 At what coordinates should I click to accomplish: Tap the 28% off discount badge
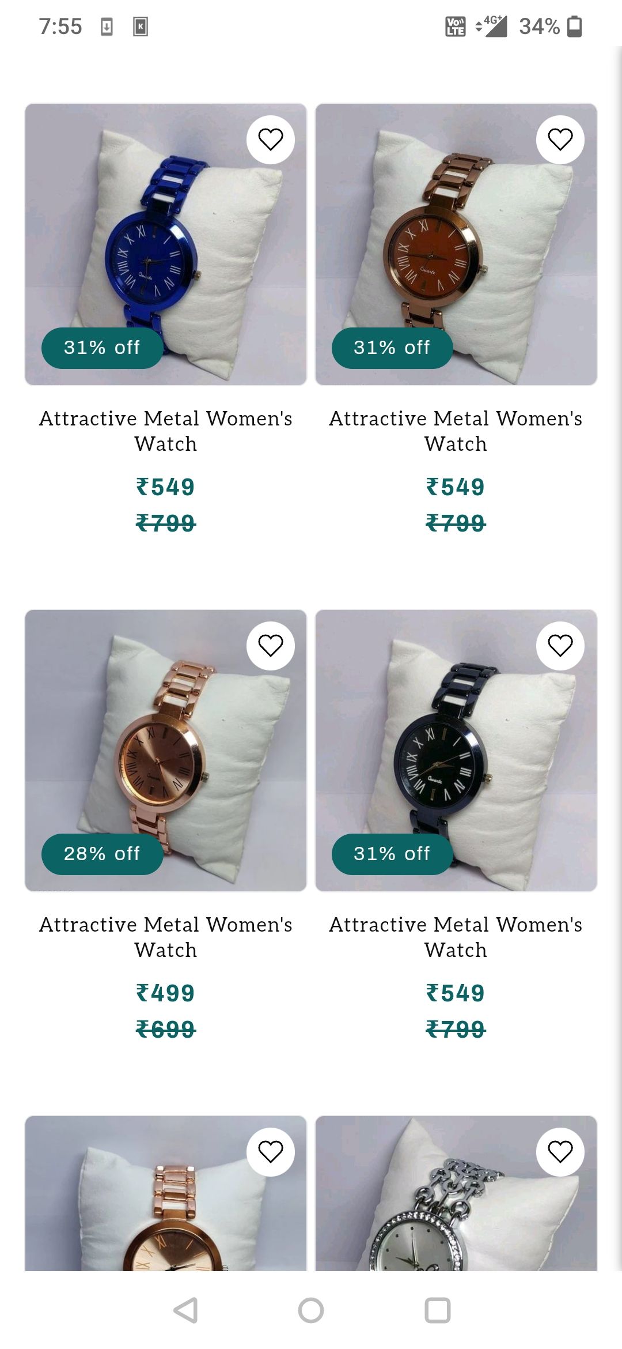pyautogui.click(x=102, y=854)
